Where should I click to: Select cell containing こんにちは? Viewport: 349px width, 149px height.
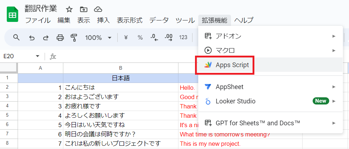(121, 88)
